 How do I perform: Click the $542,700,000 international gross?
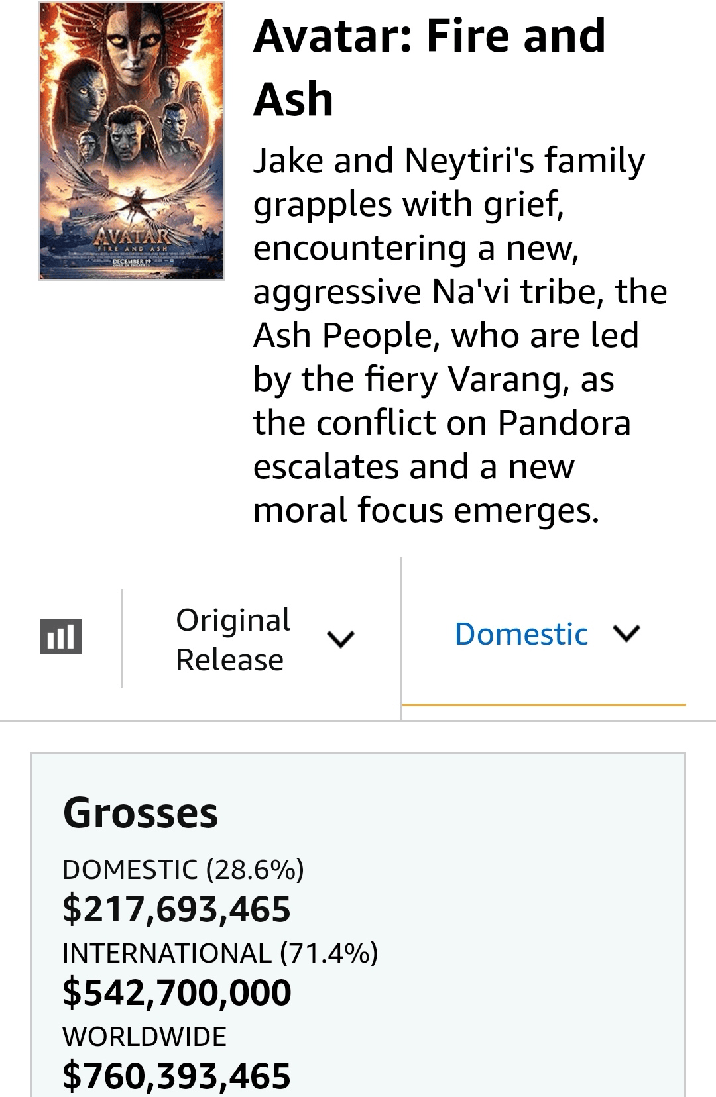[x=176, y=992]
